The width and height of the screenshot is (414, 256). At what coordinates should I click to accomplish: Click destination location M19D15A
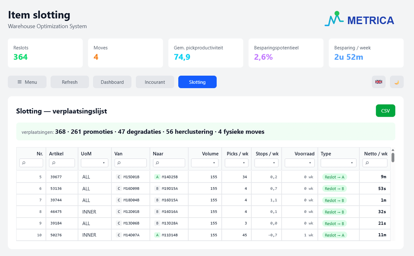pyautogui.click(x=170, y=189)
